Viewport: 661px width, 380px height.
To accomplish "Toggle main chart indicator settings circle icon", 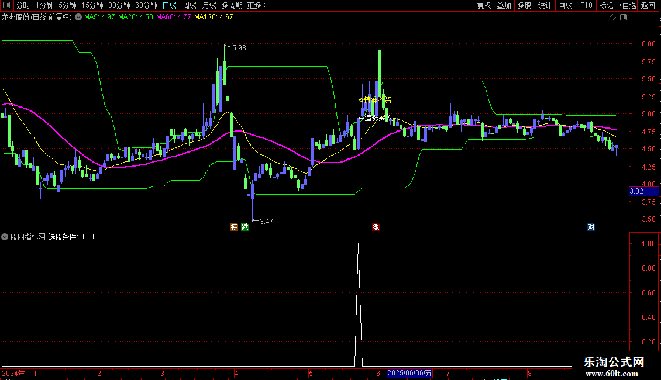I will point(78,17).
